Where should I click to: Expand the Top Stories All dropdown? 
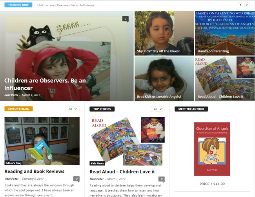(157, 109)
